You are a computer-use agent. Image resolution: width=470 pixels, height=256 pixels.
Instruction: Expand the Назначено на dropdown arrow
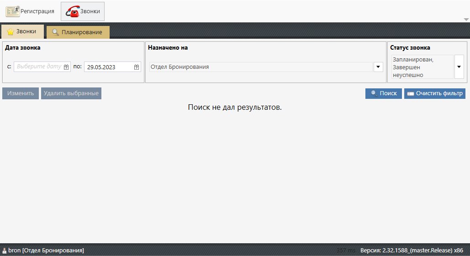[x=378, y=67]
